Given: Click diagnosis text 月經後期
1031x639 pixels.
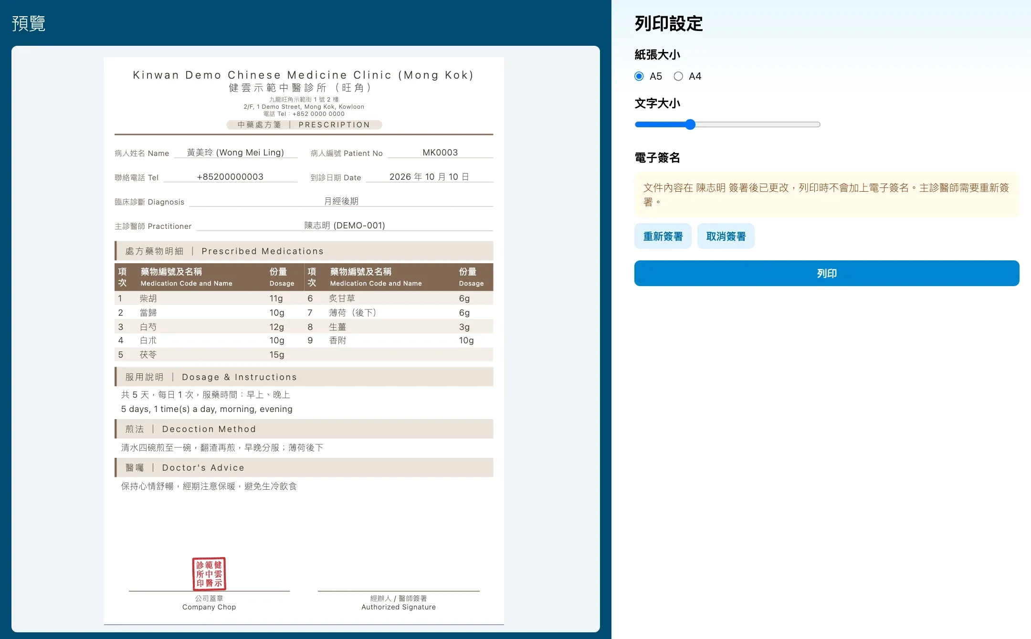Looking at the screenshot, I should point(341,201).
